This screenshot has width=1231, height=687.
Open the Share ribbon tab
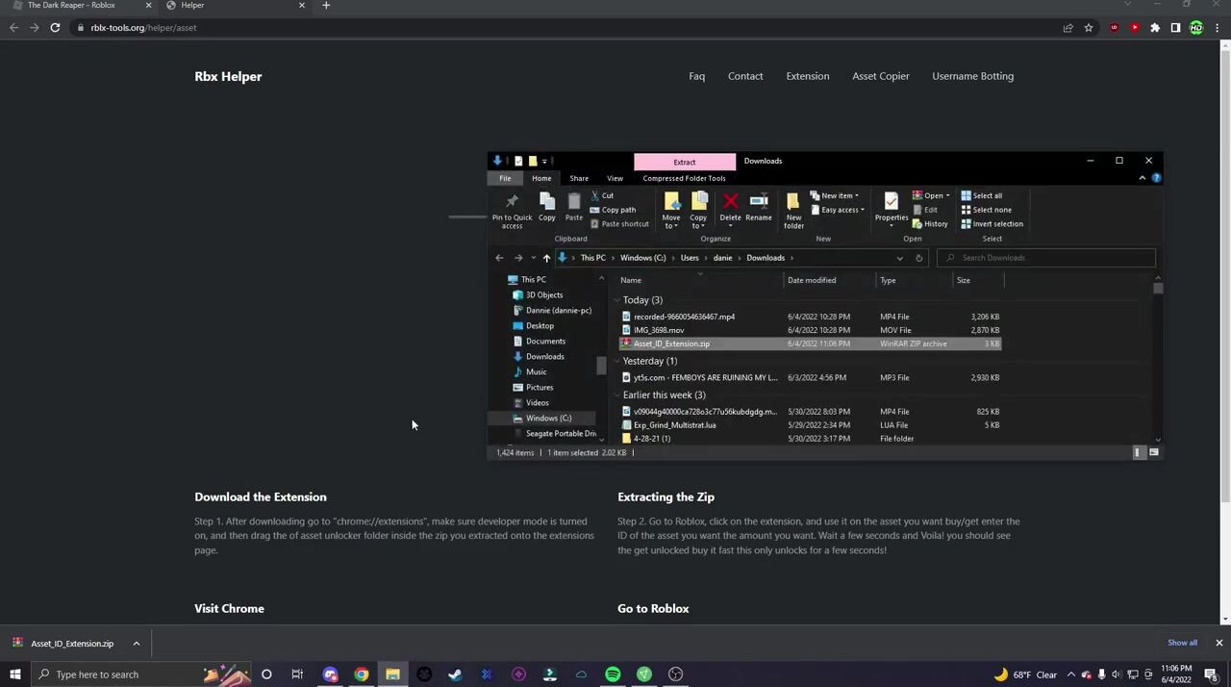579,178
